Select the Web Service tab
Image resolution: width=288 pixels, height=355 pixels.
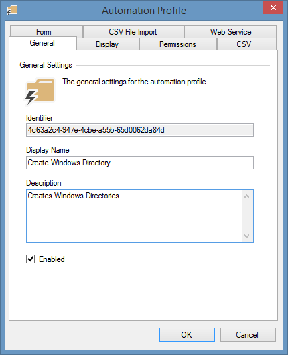tap(230, 31)
